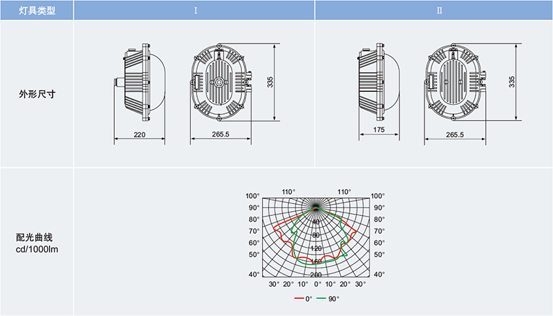Click the right 100° angle label
This screenshot has width=553, height=316.
click(377, 196)
